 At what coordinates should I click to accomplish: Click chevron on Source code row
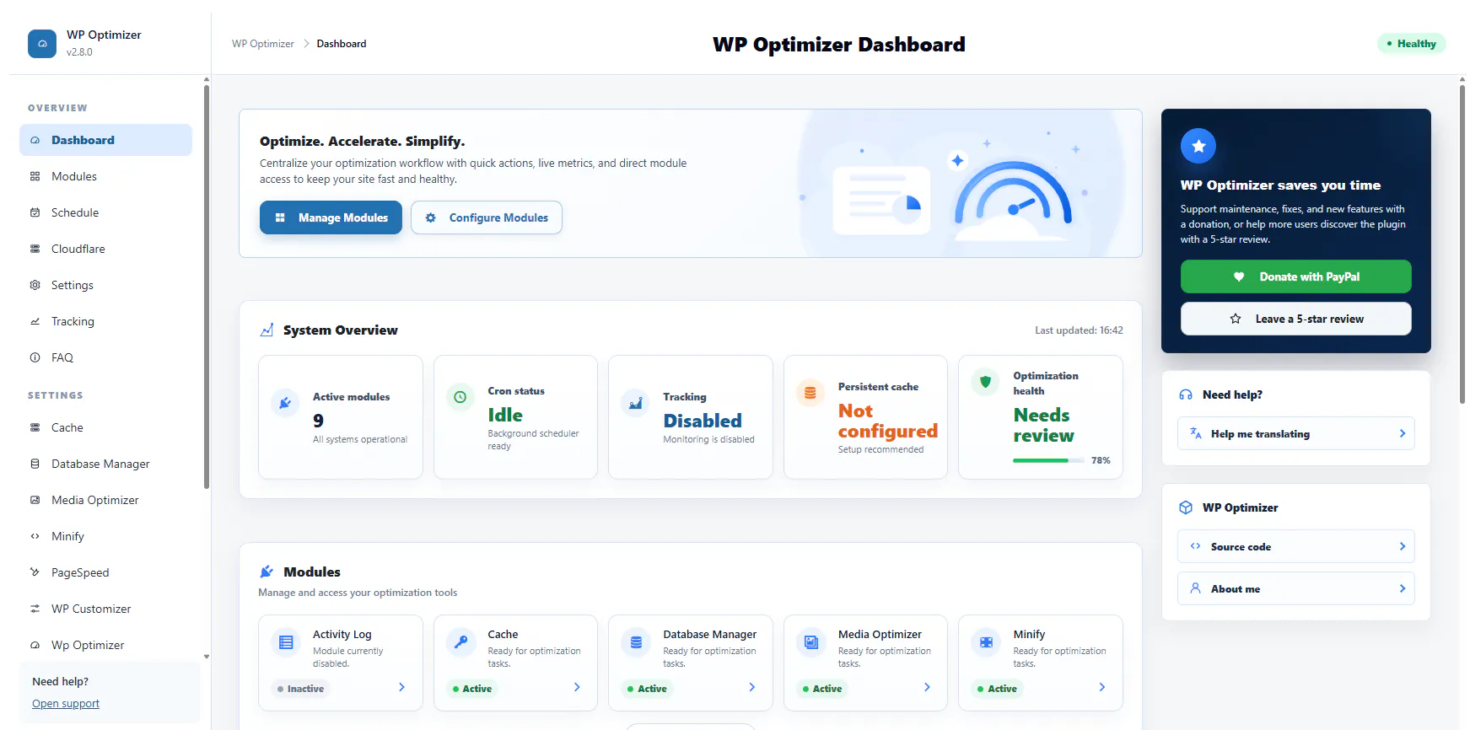tap(1403, 546)
